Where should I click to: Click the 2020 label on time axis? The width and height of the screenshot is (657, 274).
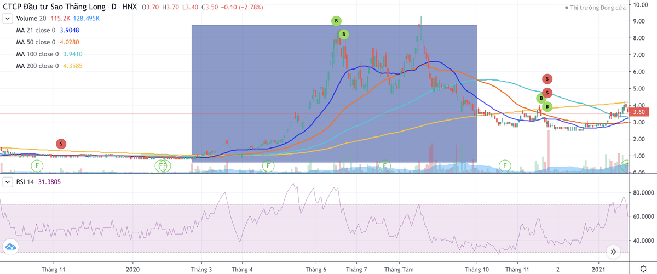coord(133,269)
